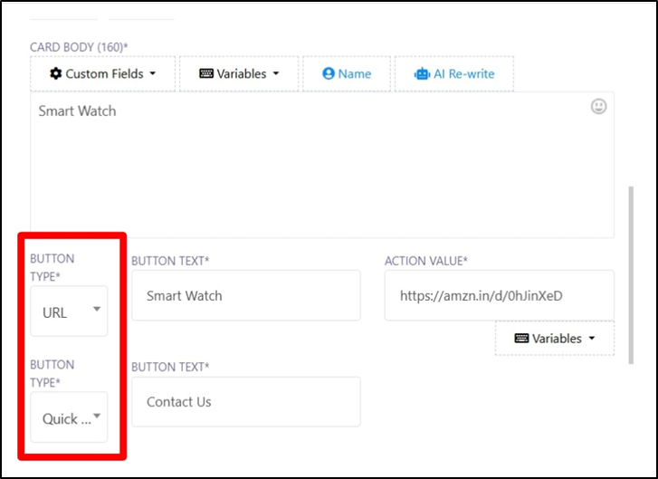
Task: Expand the top Variables dropdown caret
Action: click(x=275, y=74)
